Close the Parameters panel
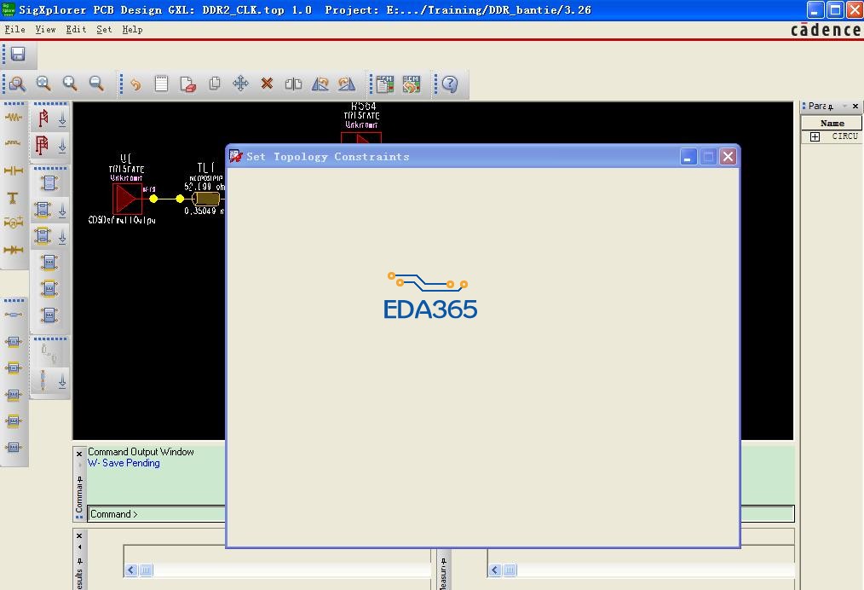 pos(855,106)
